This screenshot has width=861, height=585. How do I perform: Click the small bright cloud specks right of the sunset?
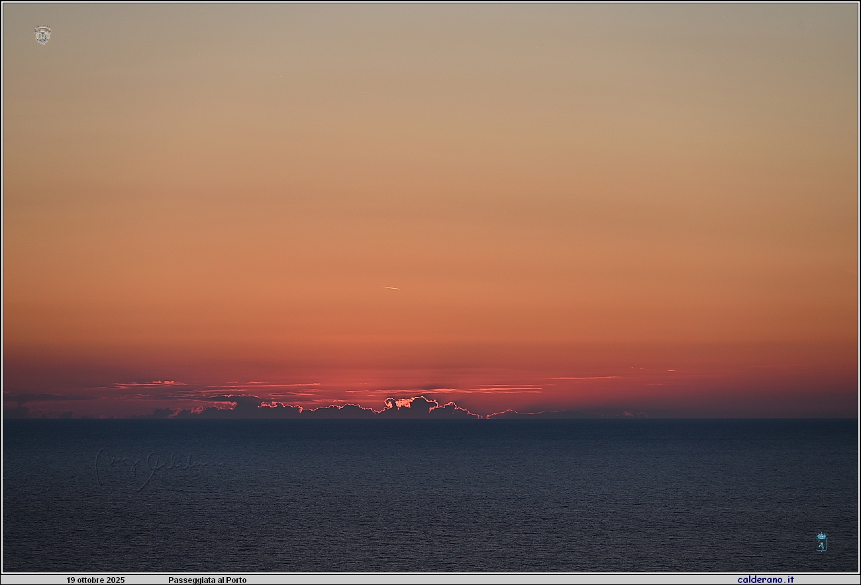(x=652, y=369)
